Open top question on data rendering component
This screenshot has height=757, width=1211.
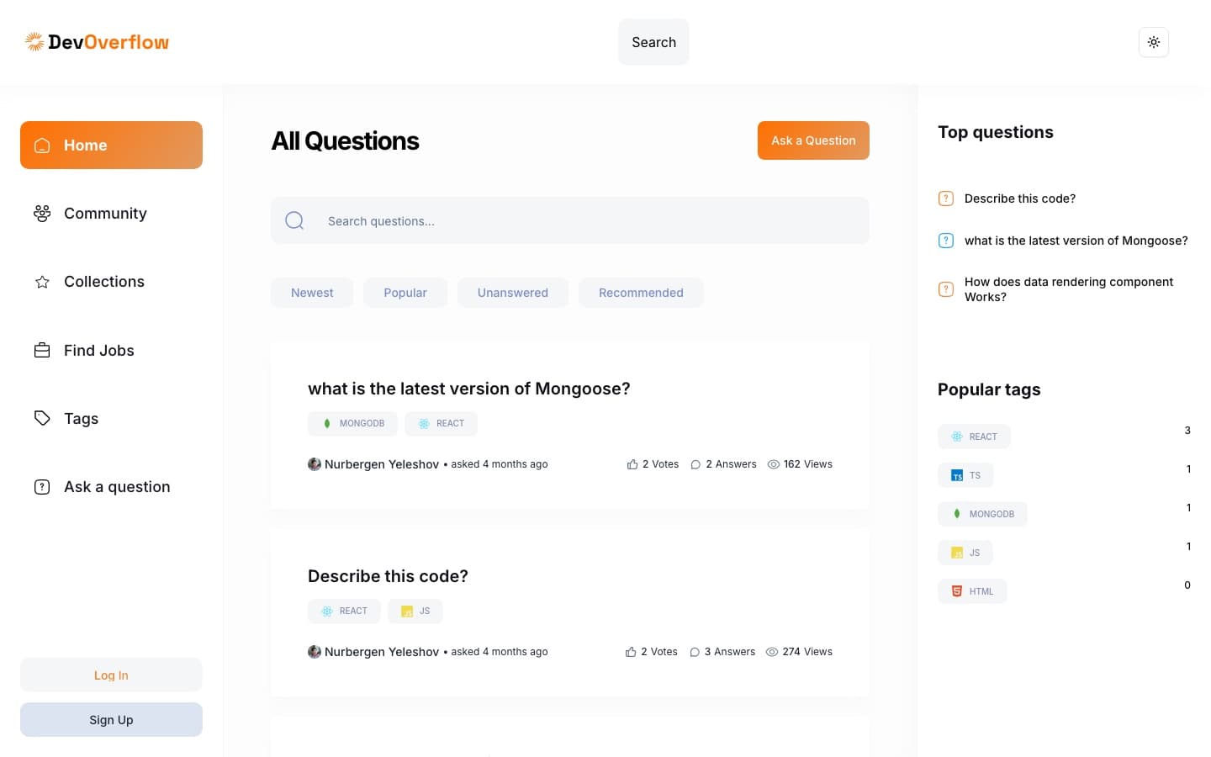[1069, 289]
